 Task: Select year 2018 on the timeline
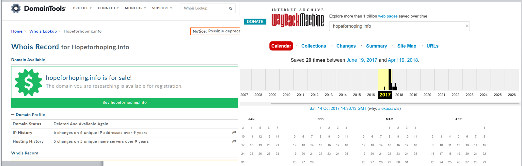coord(399,95)
